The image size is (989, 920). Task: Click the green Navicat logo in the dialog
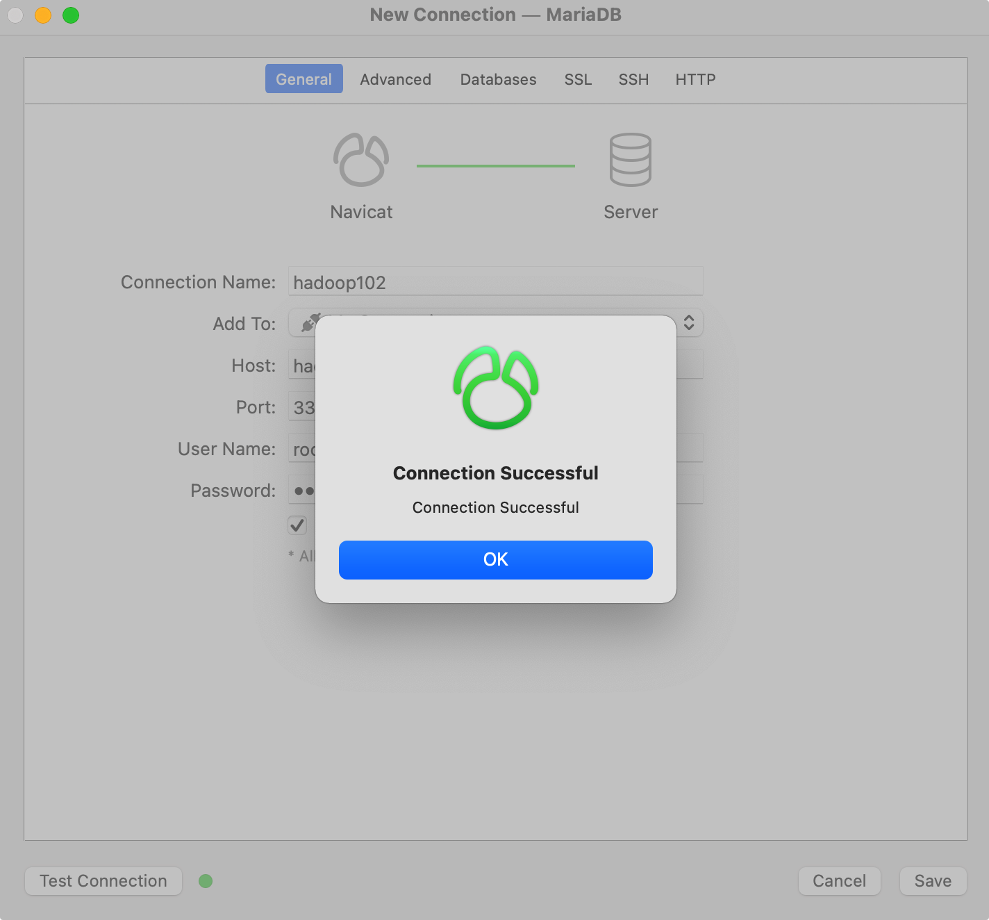coord(496,387)
